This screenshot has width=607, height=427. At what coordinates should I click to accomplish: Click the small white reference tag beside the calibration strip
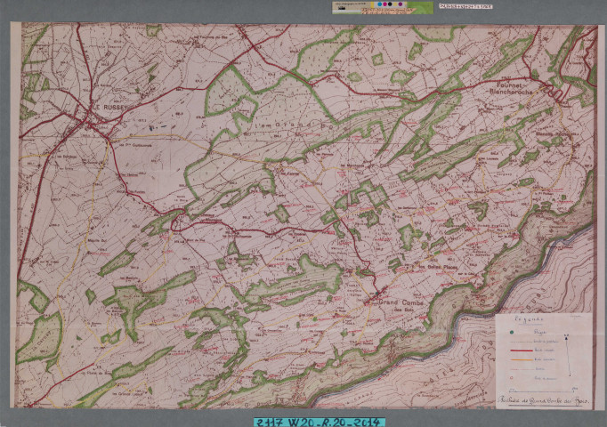point(465,6)
